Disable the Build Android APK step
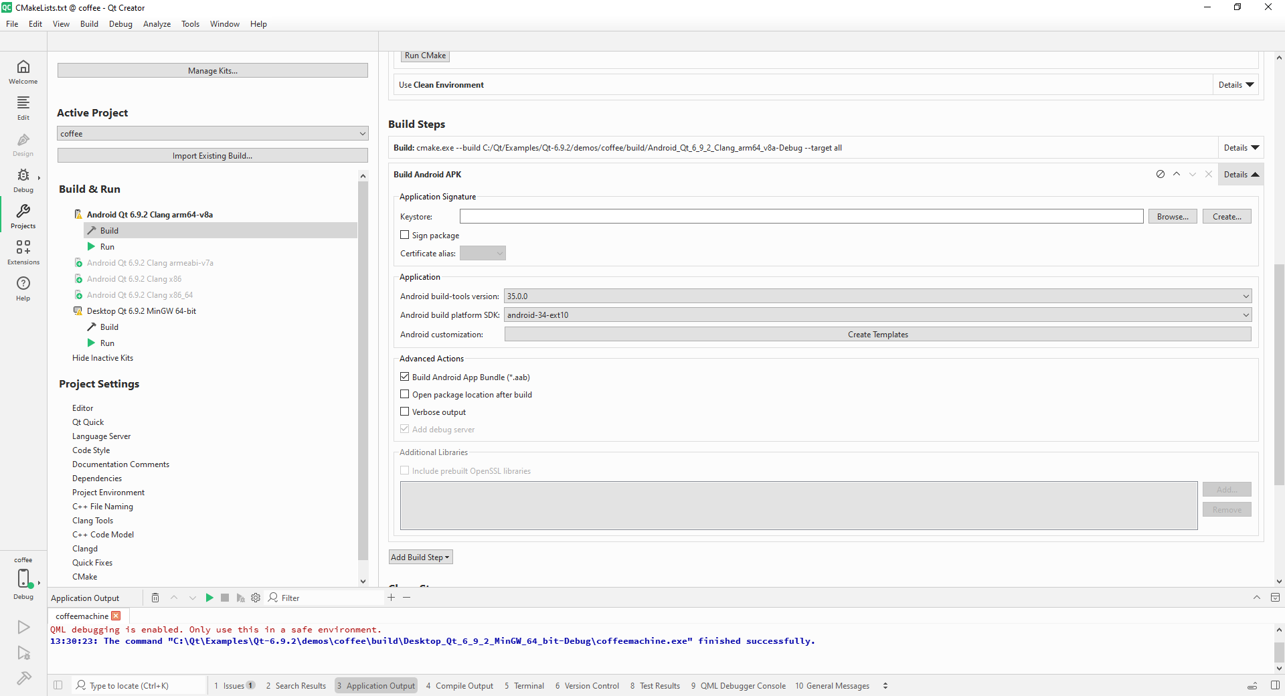Viewport: 1285px width, 696px height. [1161, 174]
